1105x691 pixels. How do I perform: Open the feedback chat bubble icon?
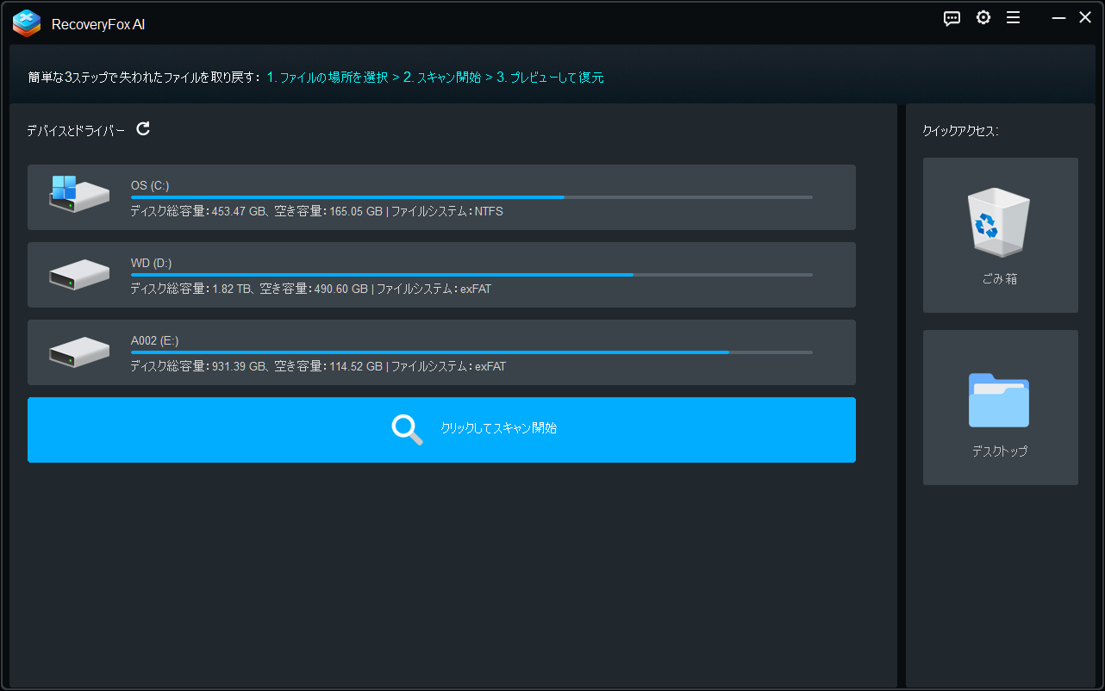(952, 18)
